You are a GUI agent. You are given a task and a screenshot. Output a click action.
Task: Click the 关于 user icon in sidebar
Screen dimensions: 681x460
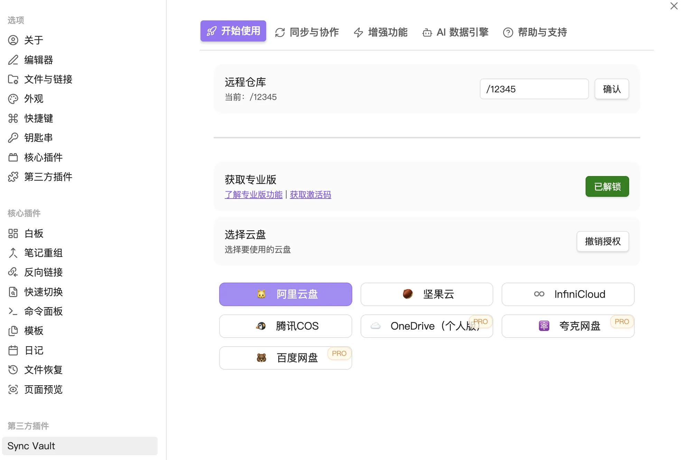point(13,40)
